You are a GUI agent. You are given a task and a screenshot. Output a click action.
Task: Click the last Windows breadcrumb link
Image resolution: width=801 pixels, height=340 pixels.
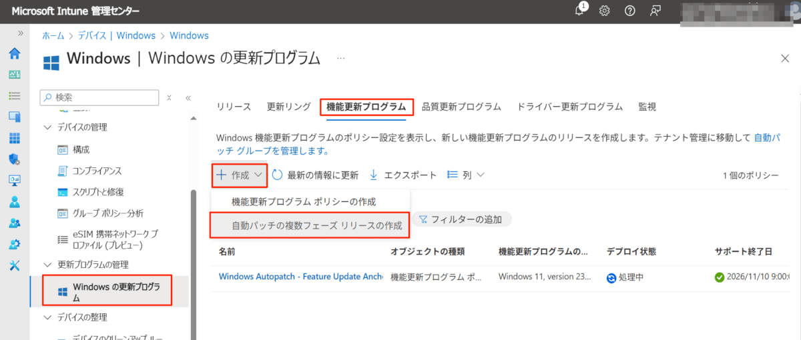point(189,36)
